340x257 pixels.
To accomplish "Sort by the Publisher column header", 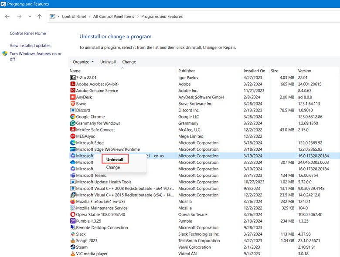I will pyautogui.click(x=209, y=71).
